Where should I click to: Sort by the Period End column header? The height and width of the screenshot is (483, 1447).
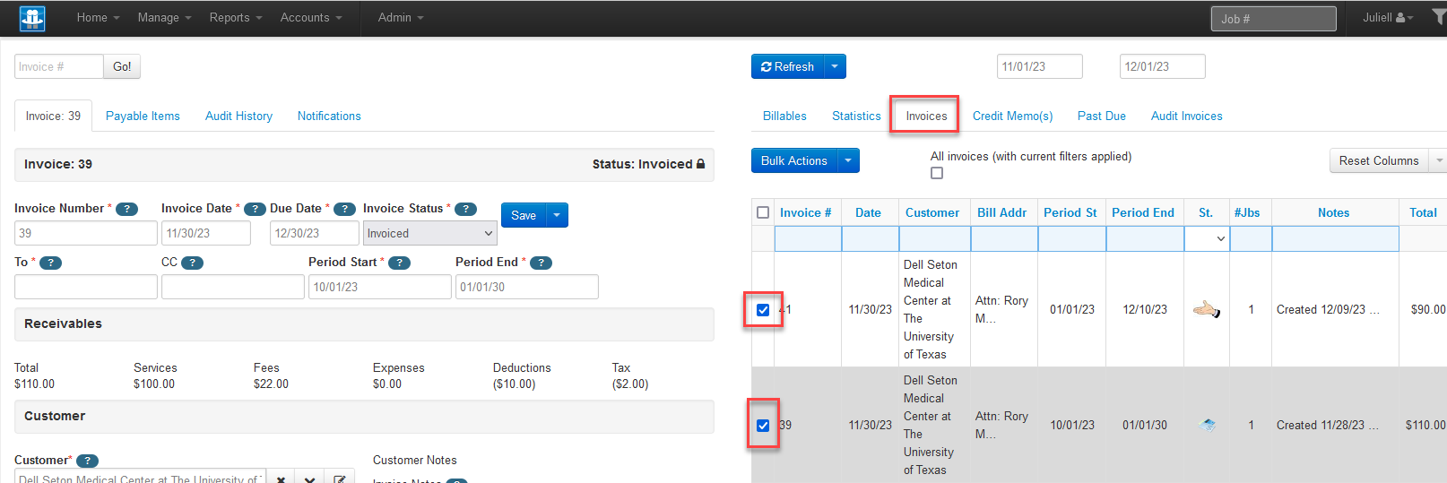[1142, 212]
